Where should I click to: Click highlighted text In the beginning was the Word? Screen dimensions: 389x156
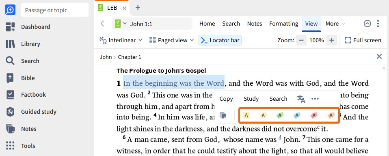174,83
